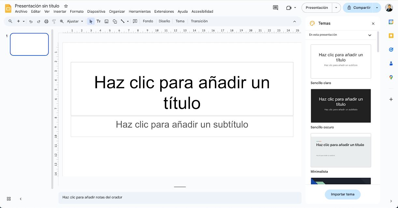Click the add comment toolbar icon

point(135,21)
